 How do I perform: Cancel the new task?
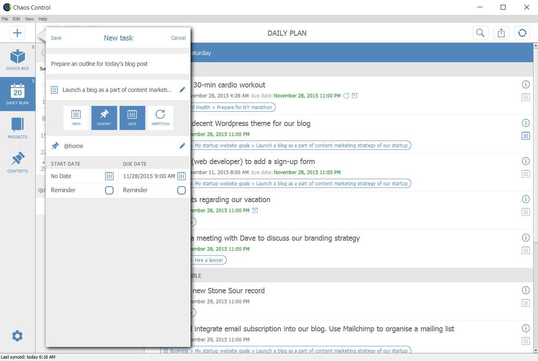click(x=179, y=38)
